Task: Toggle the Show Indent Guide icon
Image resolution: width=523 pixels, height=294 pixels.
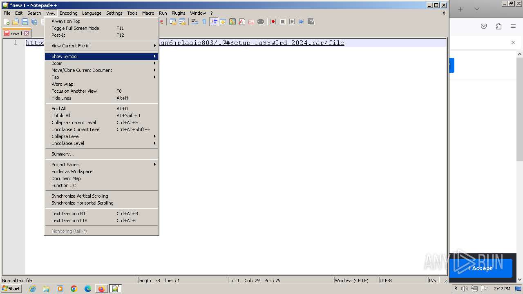Action: (x=214, y=22)
